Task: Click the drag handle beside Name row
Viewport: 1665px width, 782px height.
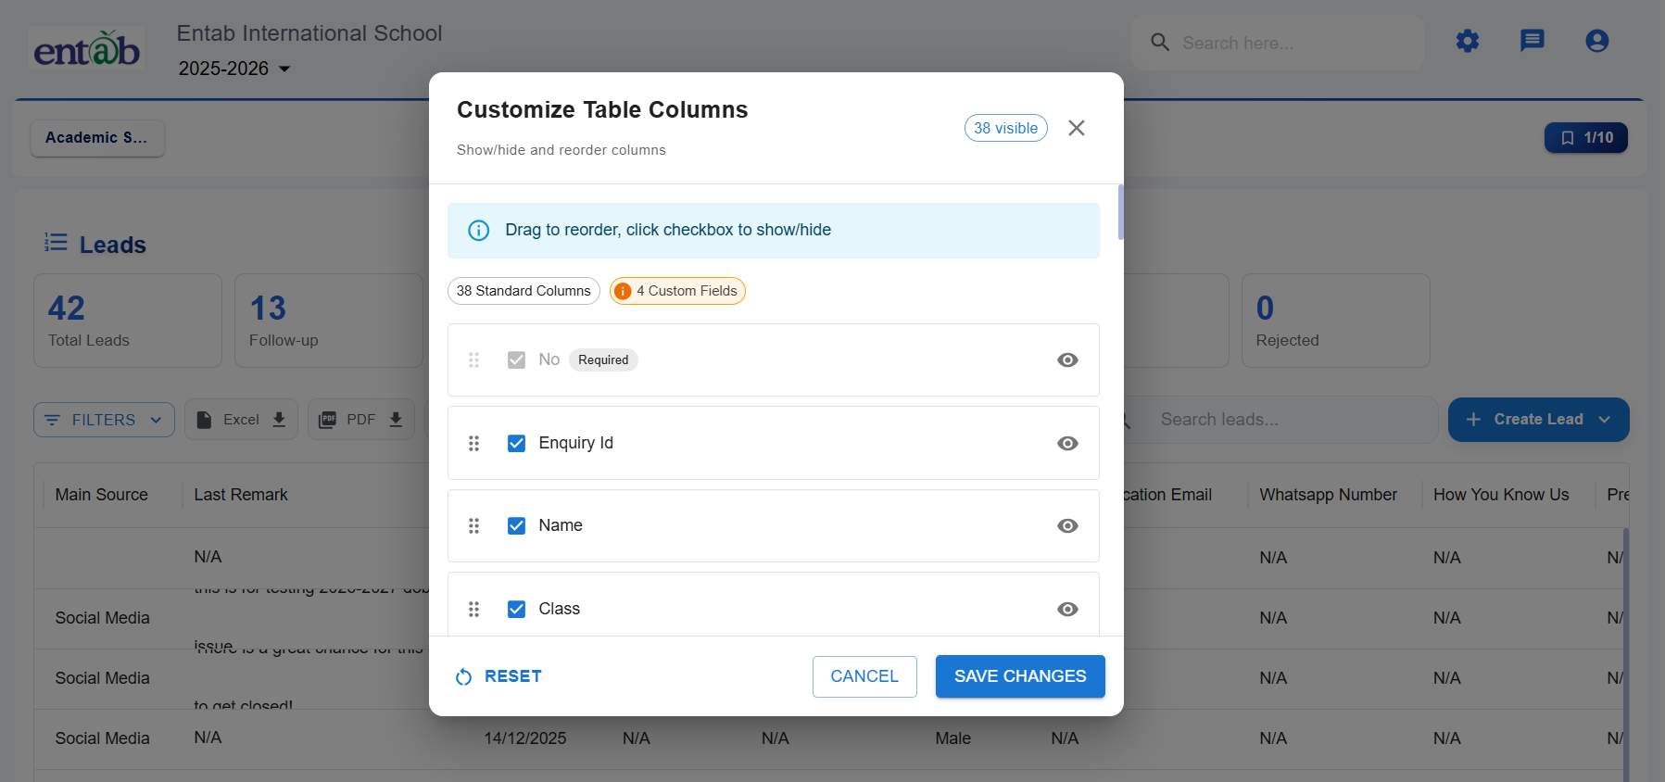Action: 473,525
